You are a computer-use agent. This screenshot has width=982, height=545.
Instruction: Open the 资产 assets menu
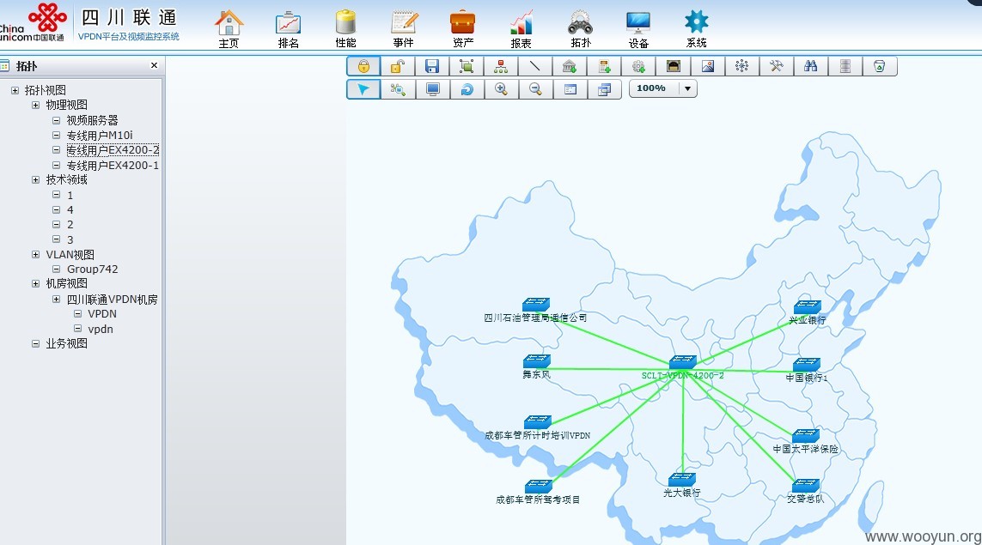pos(463,29)
